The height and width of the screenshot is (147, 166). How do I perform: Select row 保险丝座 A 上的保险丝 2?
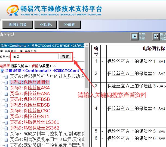point(129,76)
